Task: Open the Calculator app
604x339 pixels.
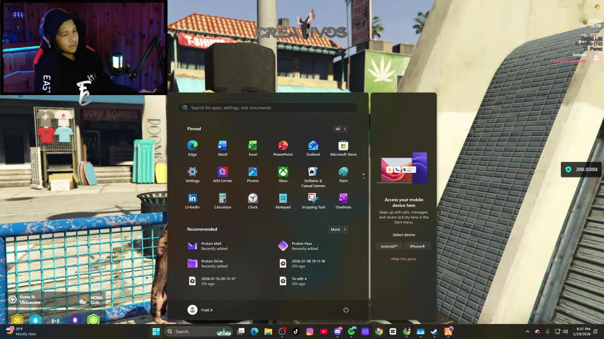Action: tap(222, 201)
